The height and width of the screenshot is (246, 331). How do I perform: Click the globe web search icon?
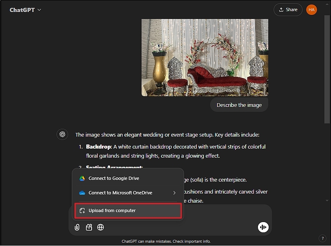100,227
